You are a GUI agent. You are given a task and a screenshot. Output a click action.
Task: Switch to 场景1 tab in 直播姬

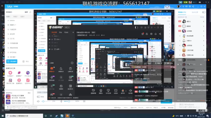click(8, 17)
